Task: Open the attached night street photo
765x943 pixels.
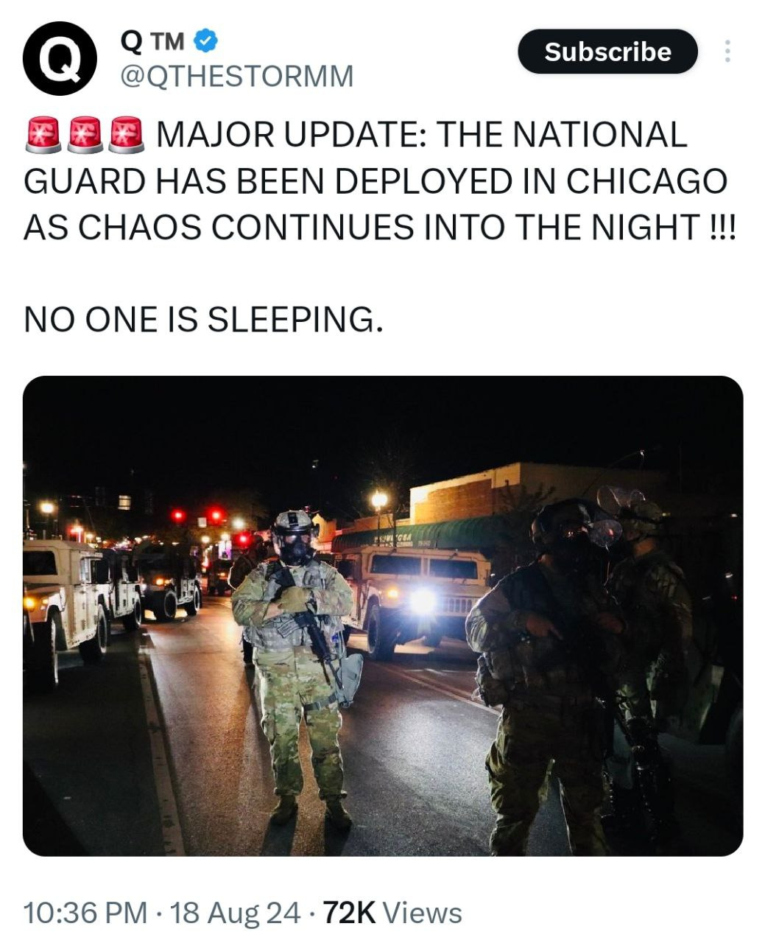Action: tap(383, 616)
